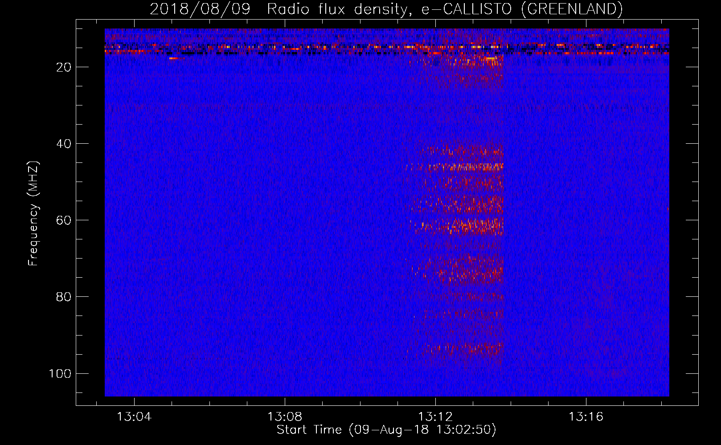Click the 13:16 time tick label
Image resolution: width=721 pixels, height=445 pixels.
(x=586, y=417)
